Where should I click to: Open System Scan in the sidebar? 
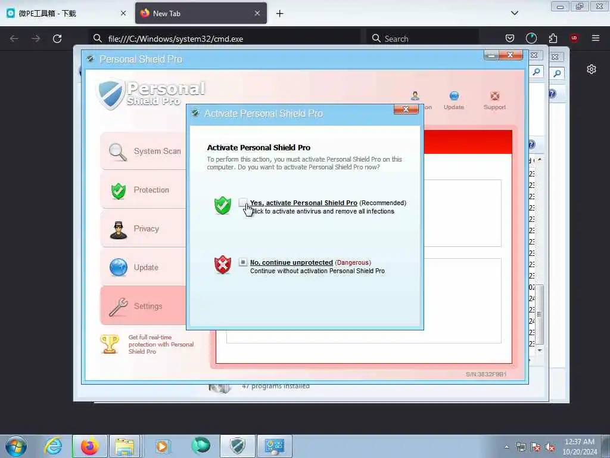pos(144,151)
